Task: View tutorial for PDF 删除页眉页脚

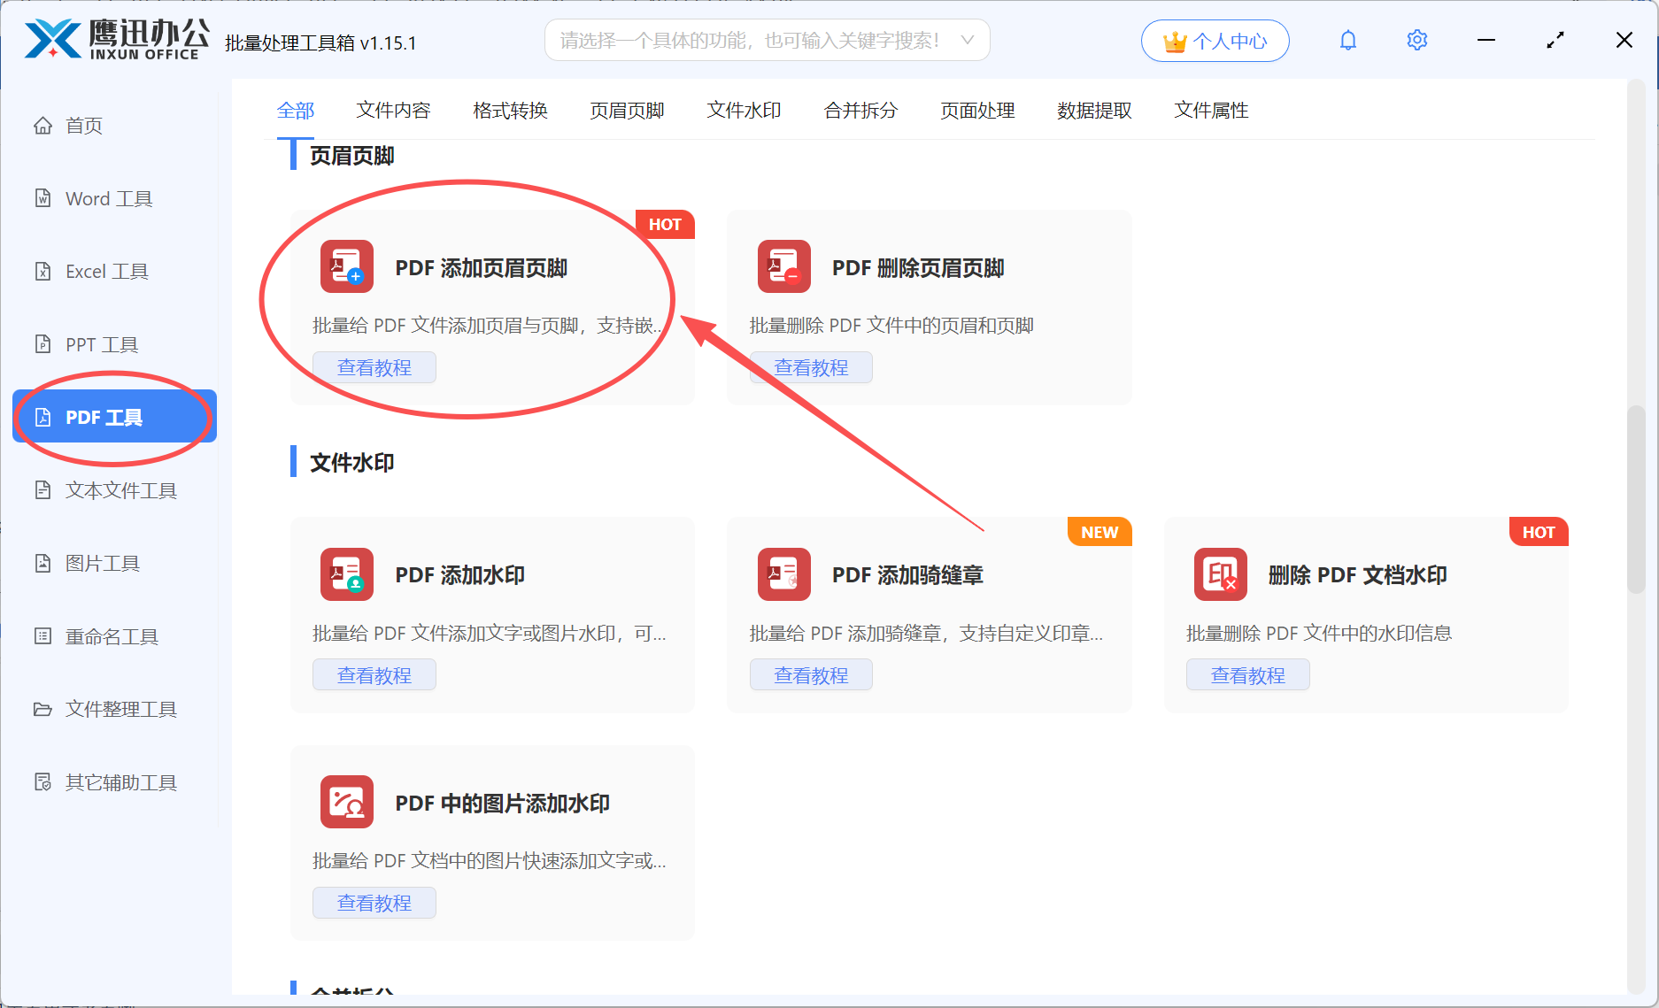Action: [x=811, y=367]
